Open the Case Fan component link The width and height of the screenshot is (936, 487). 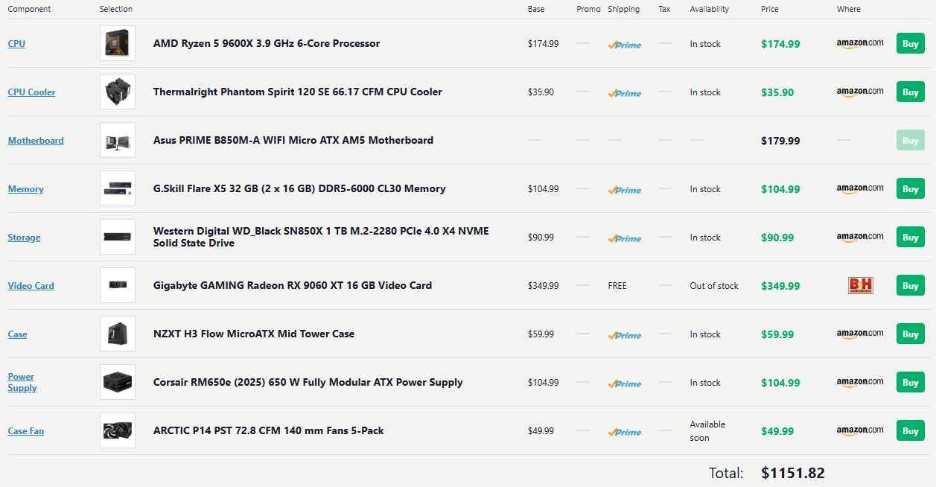coord(26,431)
